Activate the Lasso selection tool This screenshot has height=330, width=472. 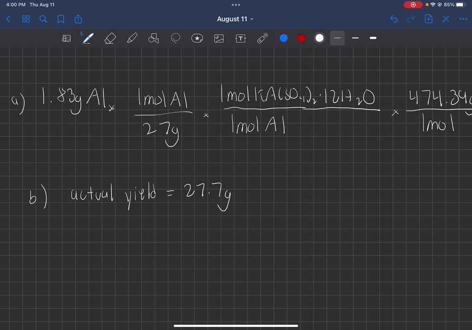coord(175,38)
